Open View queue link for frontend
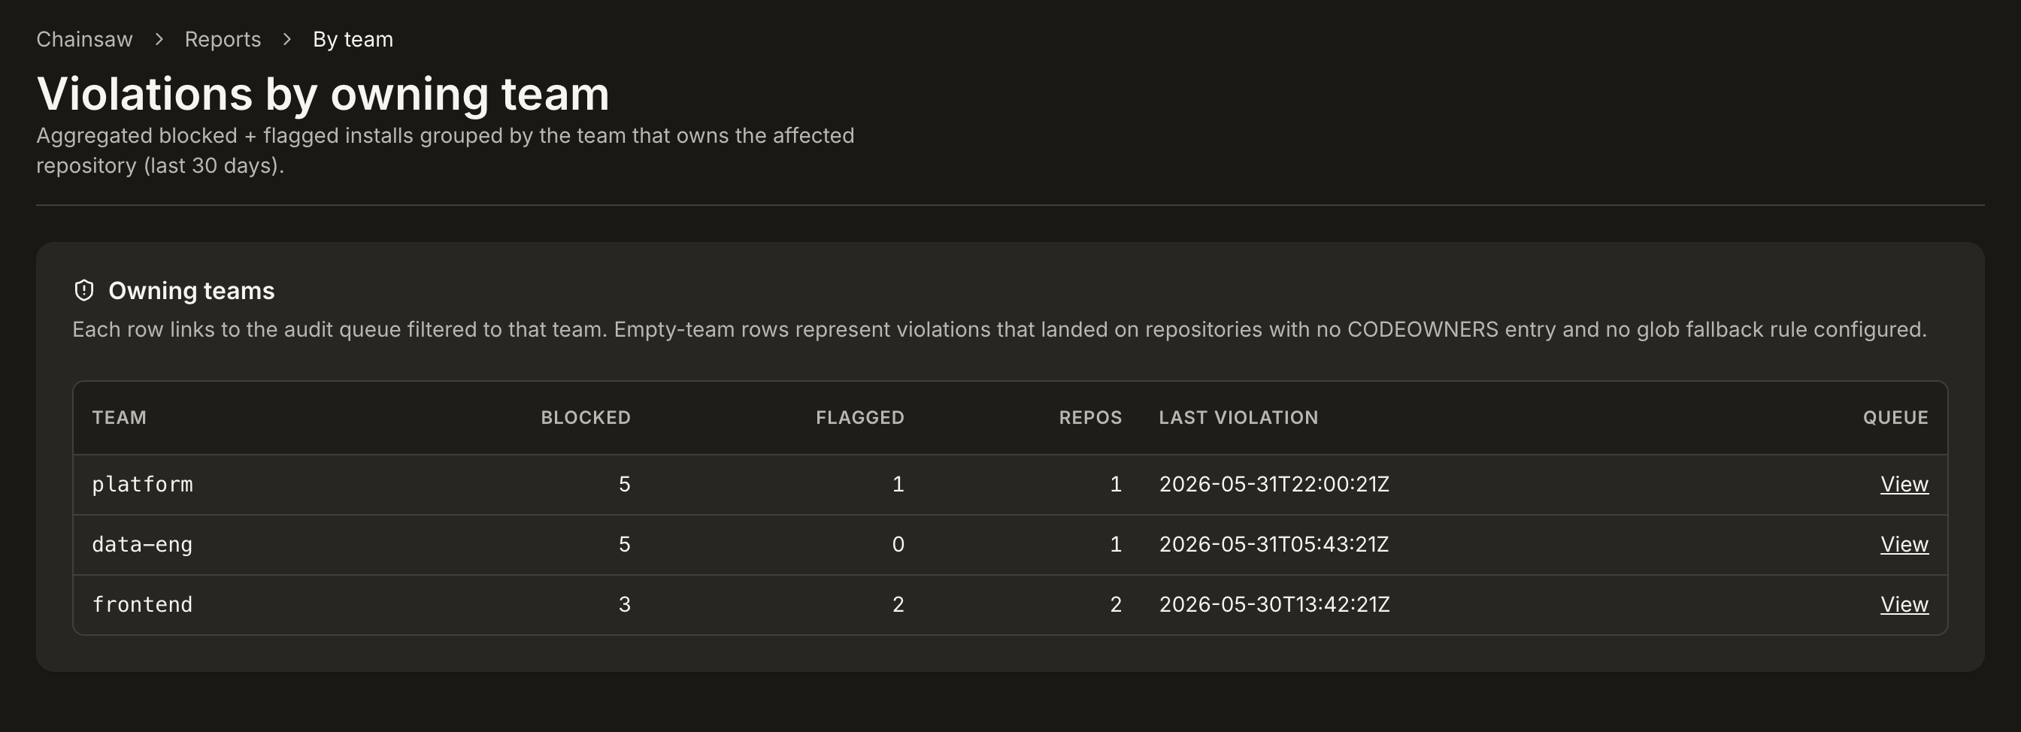The width and height of the screenshot is (2021, 732). (x=1904, y=604)
